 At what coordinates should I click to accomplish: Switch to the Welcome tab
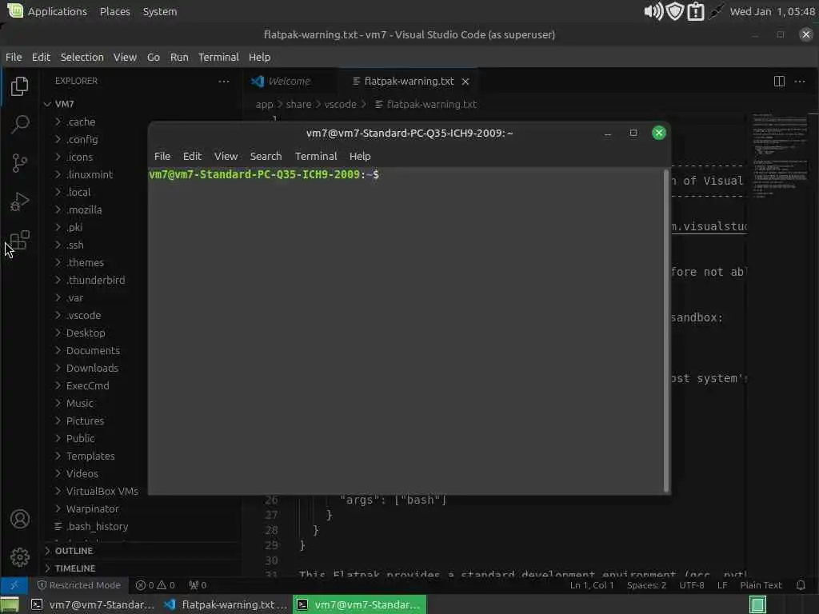pos(288,82)
